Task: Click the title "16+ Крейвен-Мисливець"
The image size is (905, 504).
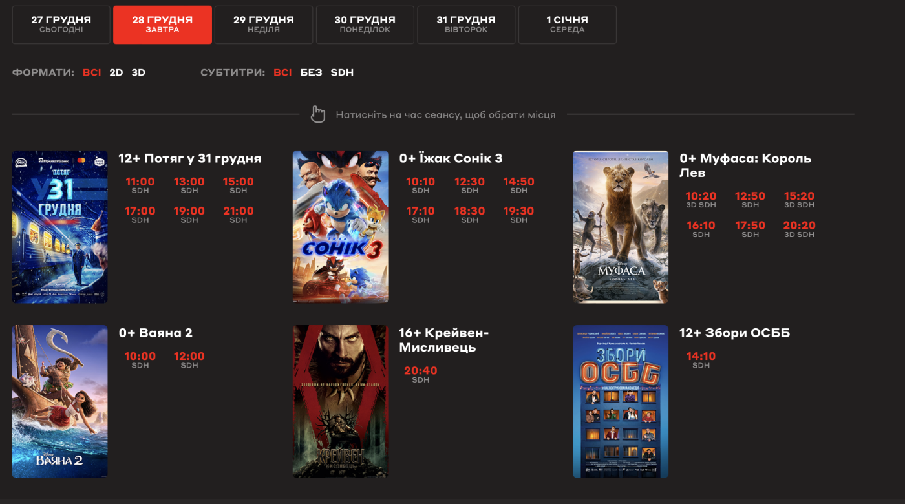Action: click(x=444, y=341)
